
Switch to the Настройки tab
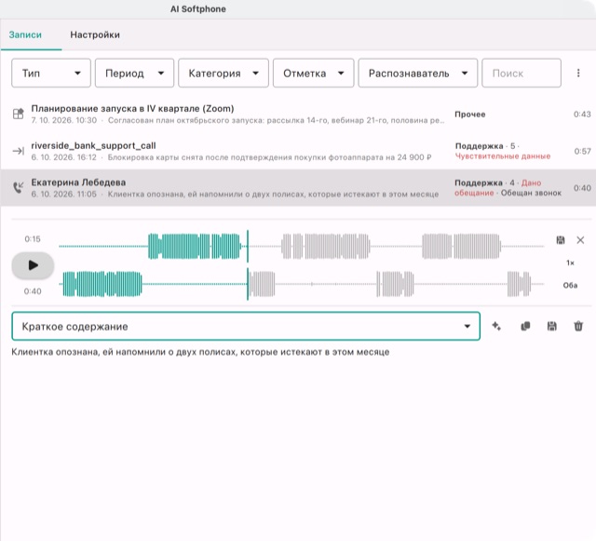click(95, 35)
